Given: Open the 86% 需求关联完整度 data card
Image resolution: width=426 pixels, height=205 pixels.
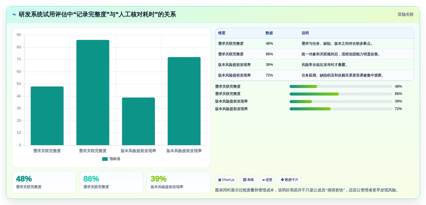Looking at the screenshot, I should click(111, 182).
